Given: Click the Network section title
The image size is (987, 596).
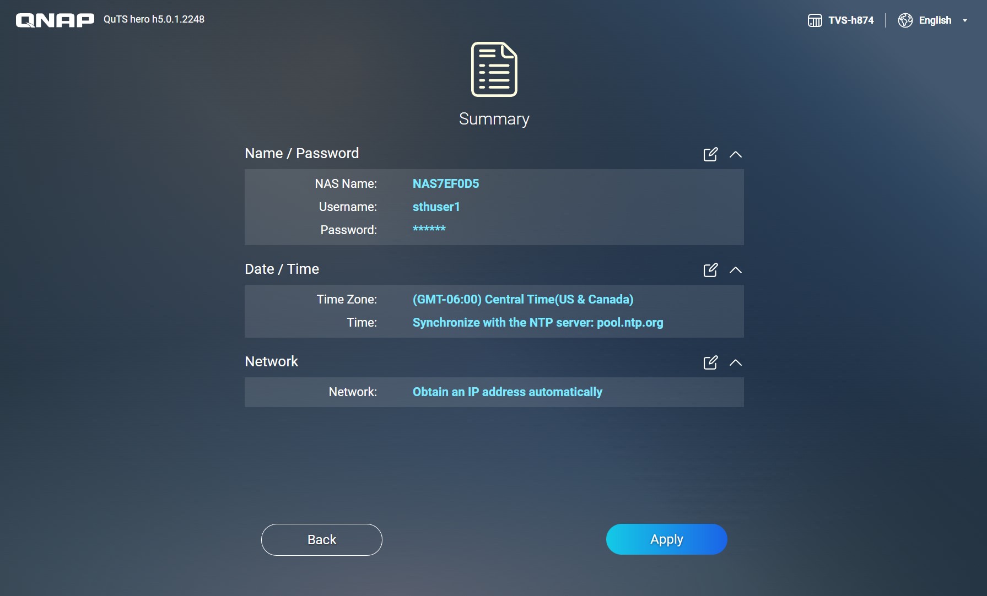Looking at the screenshot, I should click(x=271, y=362).
